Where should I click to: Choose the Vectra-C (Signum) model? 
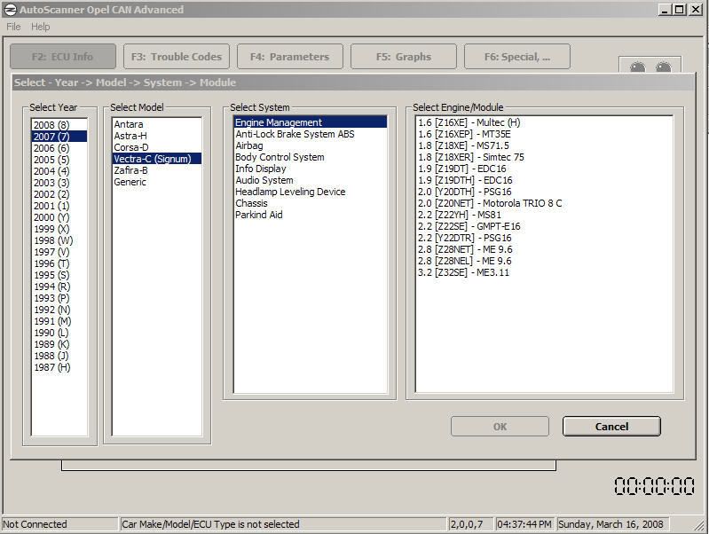[157, 159]
